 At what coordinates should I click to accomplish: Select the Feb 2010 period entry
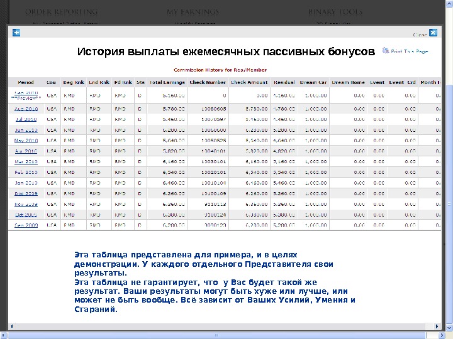pos(26,172)
